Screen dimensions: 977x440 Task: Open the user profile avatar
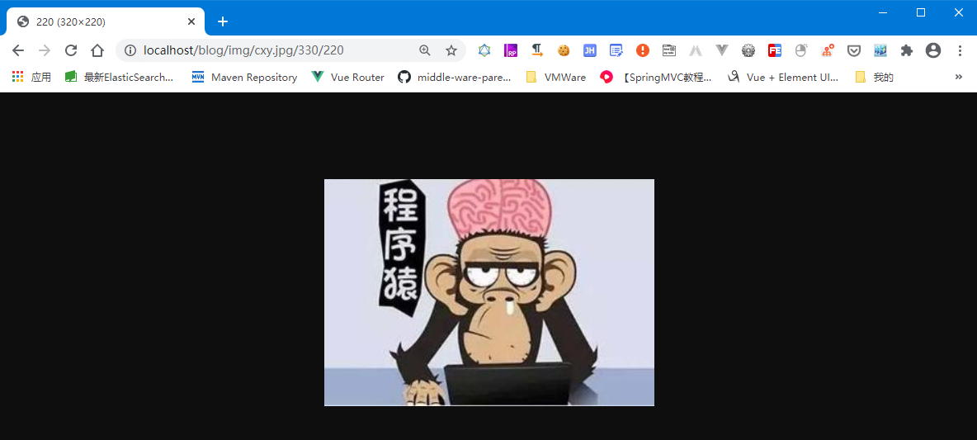[932, 50]
